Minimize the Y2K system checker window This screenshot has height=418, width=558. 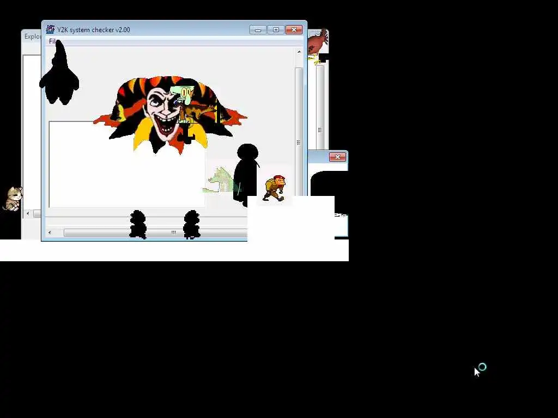[x=258, y=30]
